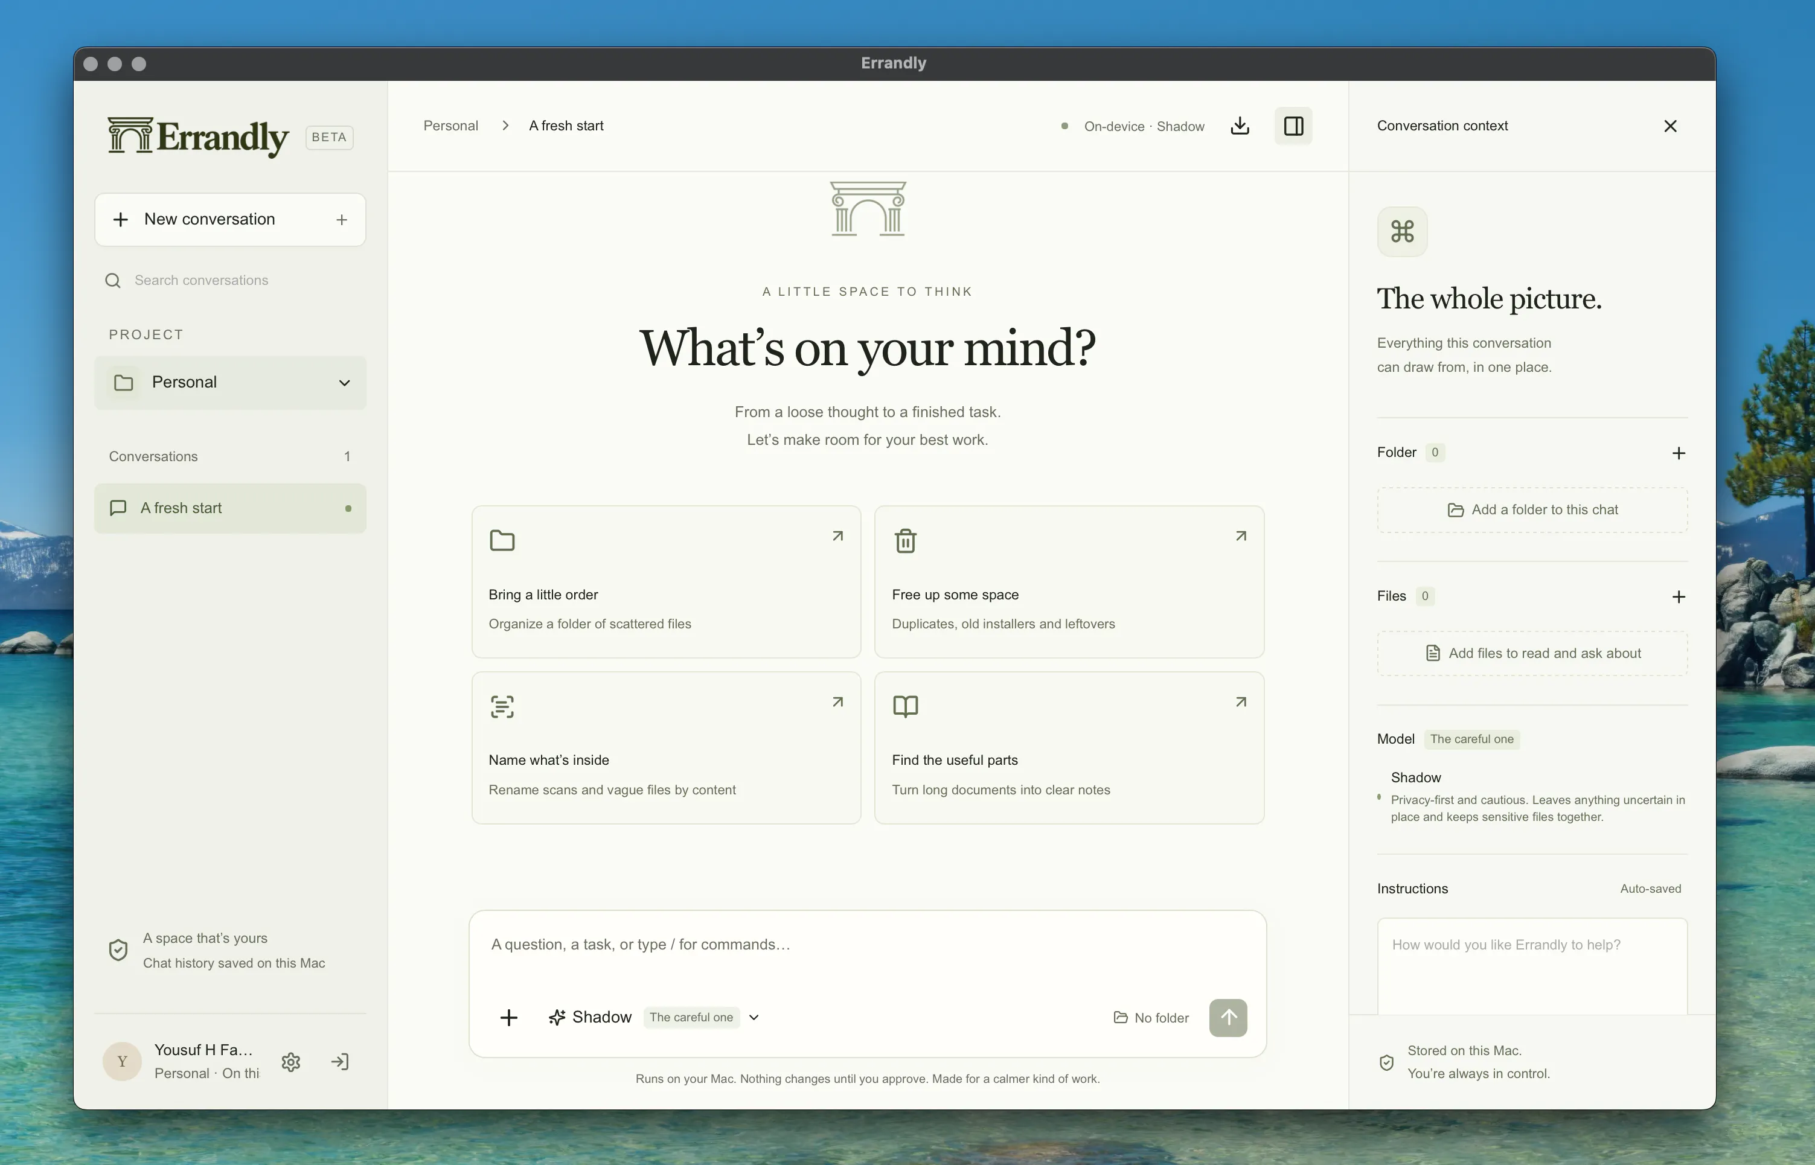Open the 'Find the useful parts' card

click(1069, 748)
